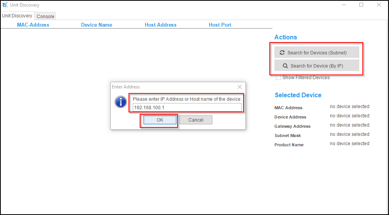Viewport: 389px width, 215px height.
Task: Minimize the Unit Discovery window
Action: coord(343,5)
